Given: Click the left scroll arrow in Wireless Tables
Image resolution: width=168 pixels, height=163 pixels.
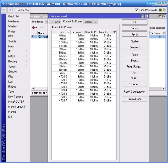Looking at the screenshot, I should (x=33, y=89).
